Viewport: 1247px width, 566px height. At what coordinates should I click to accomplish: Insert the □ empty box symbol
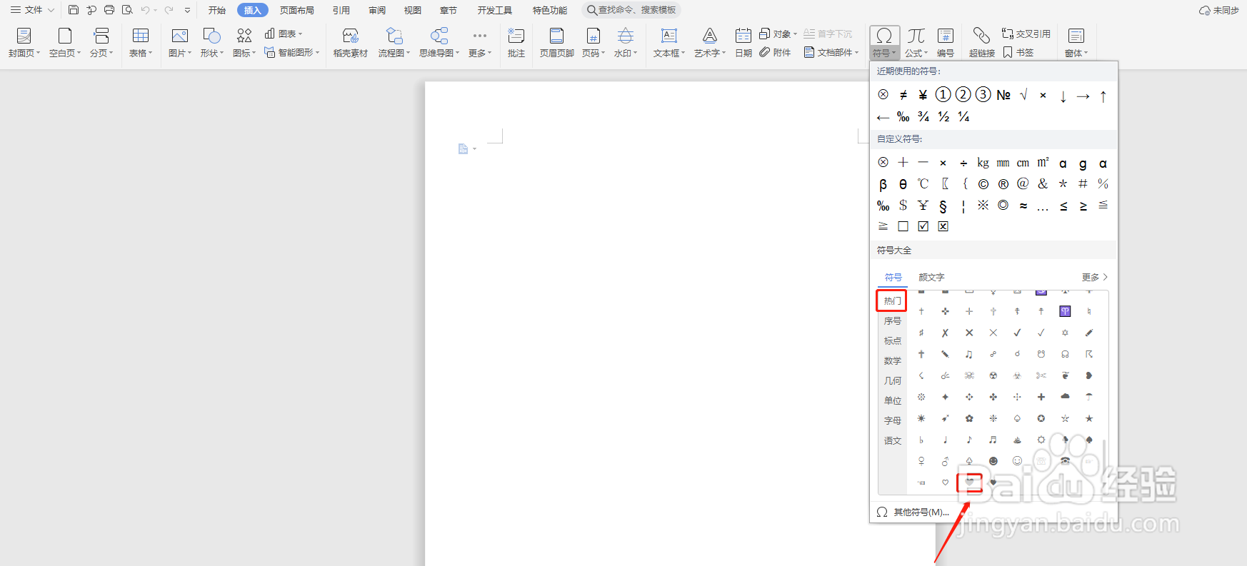coord(903,226)
